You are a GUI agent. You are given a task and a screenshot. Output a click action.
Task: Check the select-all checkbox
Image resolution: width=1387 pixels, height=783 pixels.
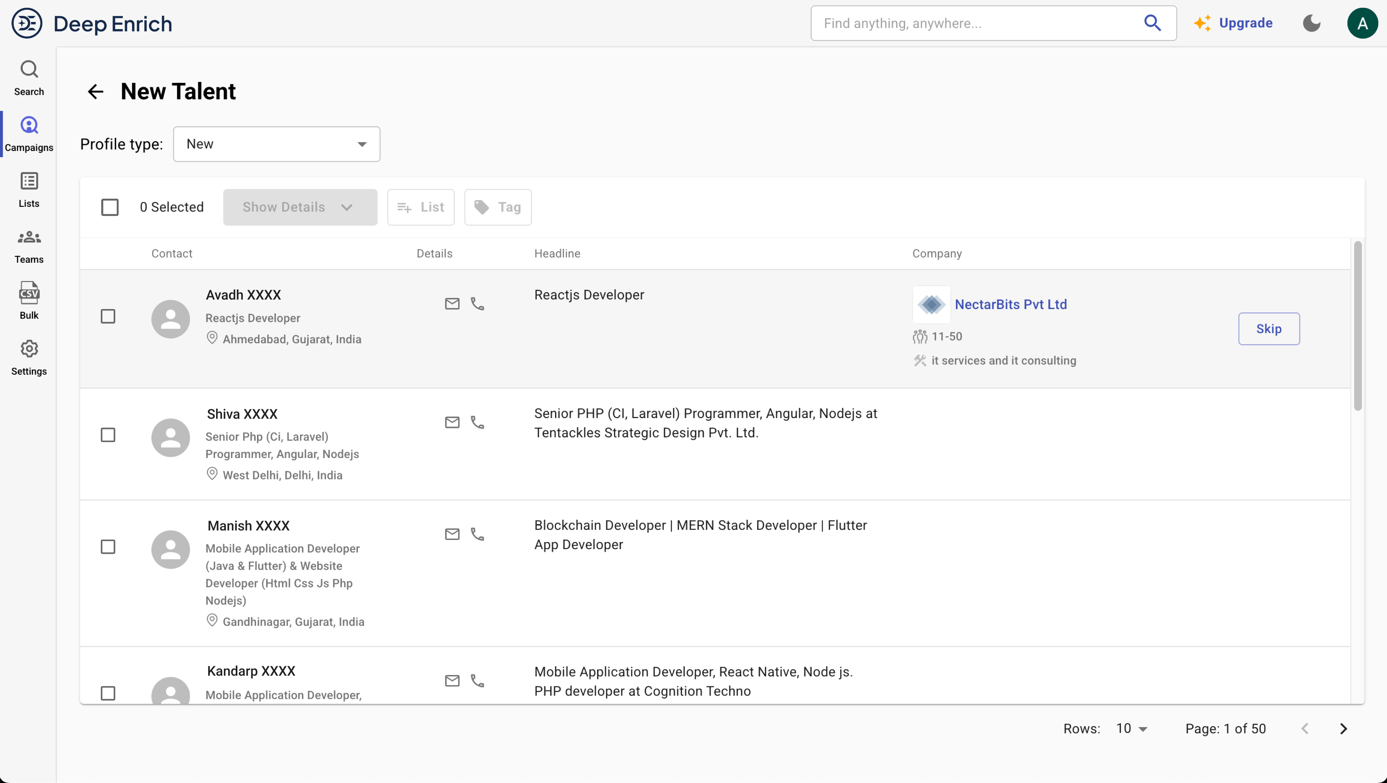(110, 207)
